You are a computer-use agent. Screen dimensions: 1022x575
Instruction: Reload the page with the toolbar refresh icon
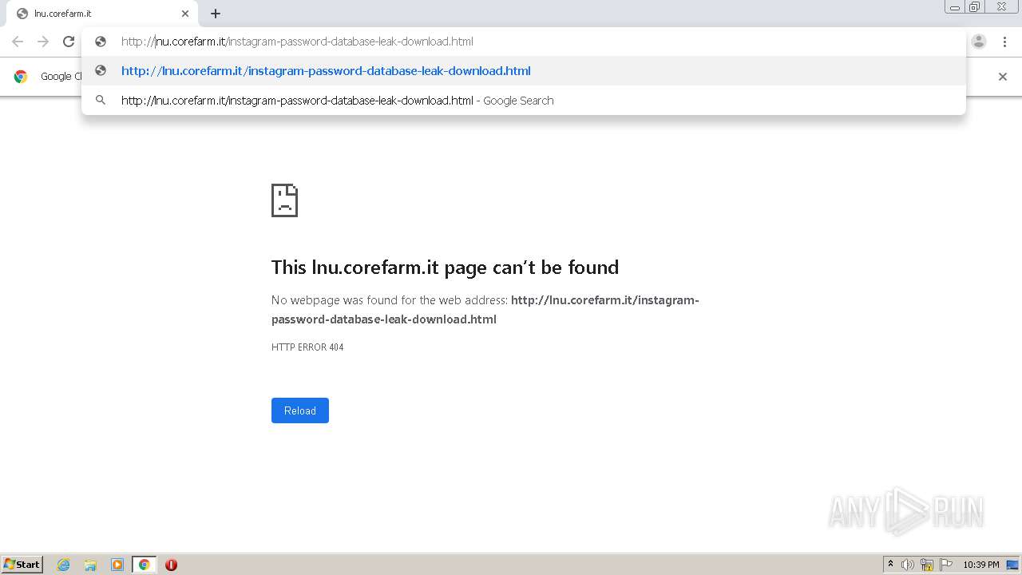click(x=69, y=42)
